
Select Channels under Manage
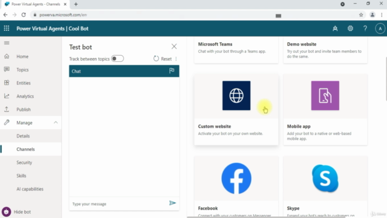coord(25,150)
